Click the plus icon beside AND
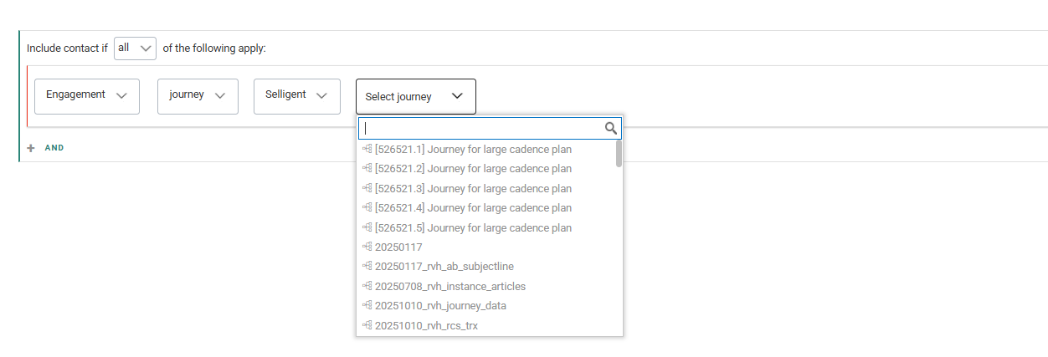 click(x=31, y=148)
